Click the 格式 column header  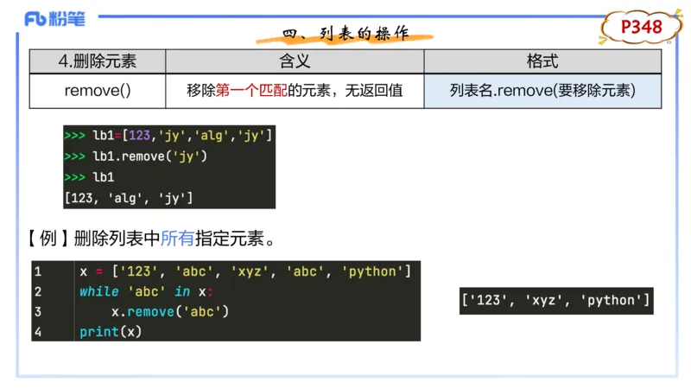pyautogui.click(x=542, y=61)
